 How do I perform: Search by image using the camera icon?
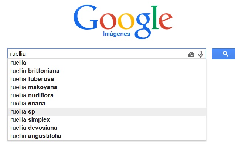191,54
